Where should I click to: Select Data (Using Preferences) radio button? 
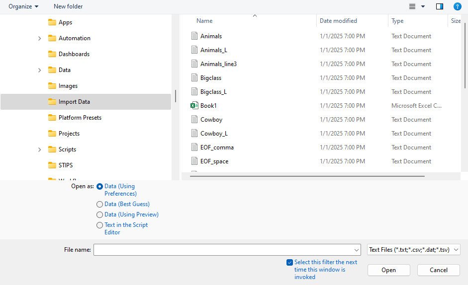(99, 187)
